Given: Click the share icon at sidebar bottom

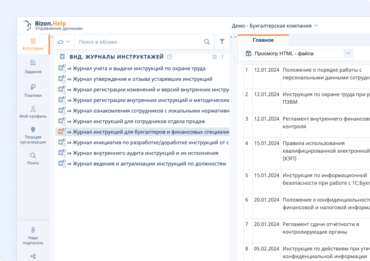Looking at the screenshot, I should pos(33,256).
